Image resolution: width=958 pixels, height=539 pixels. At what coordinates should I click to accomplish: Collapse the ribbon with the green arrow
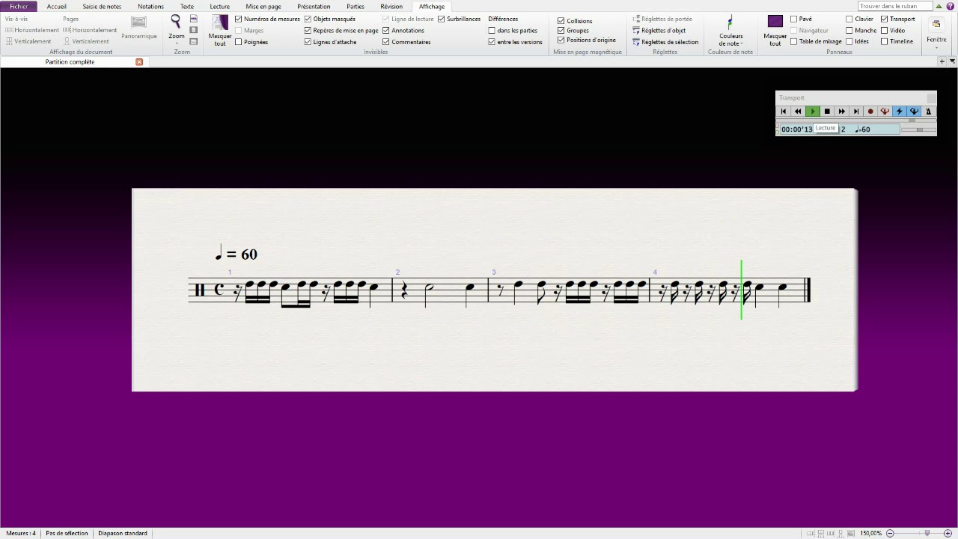[x=939, y=6]
